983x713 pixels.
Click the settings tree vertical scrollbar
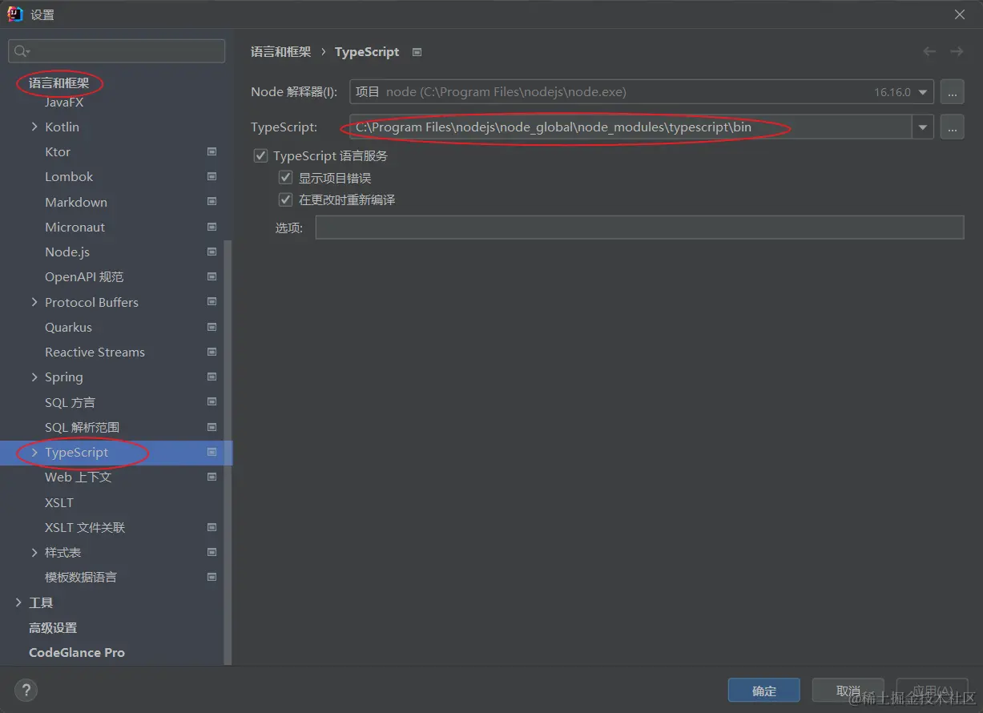coord(228,453)
